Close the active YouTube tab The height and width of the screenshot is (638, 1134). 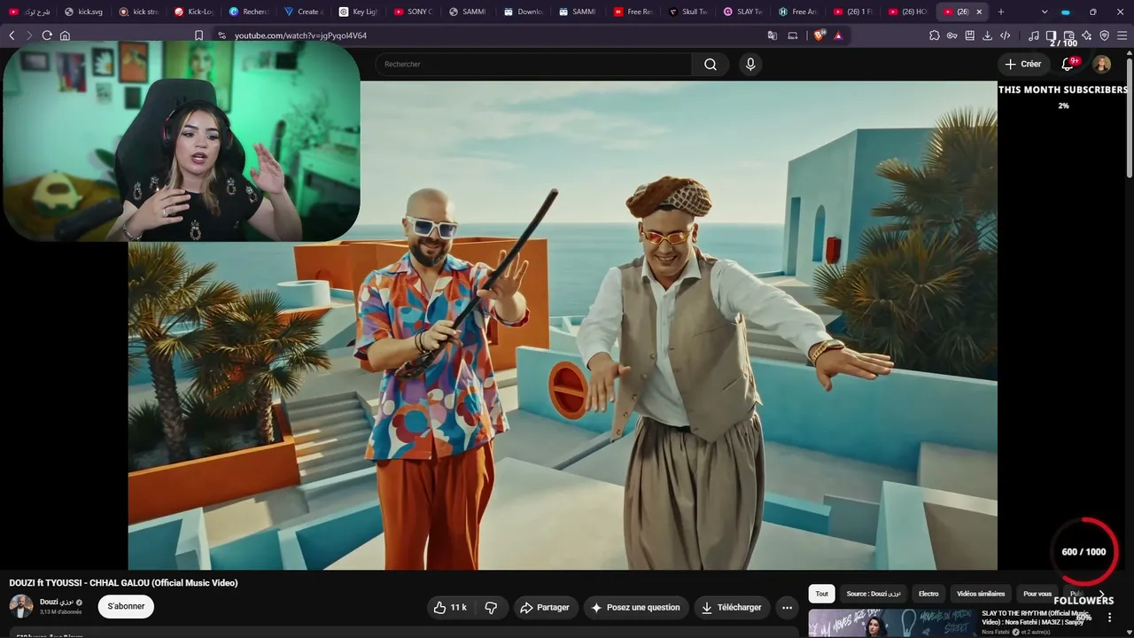(979, 12)
